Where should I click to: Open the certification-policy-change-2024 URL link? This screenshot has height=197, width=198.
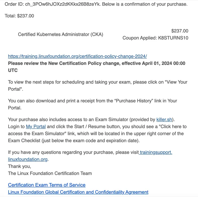(77, 56)
